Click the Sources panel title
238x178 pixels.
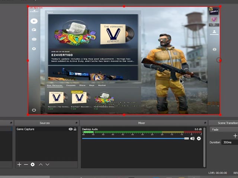click(45, 123)
